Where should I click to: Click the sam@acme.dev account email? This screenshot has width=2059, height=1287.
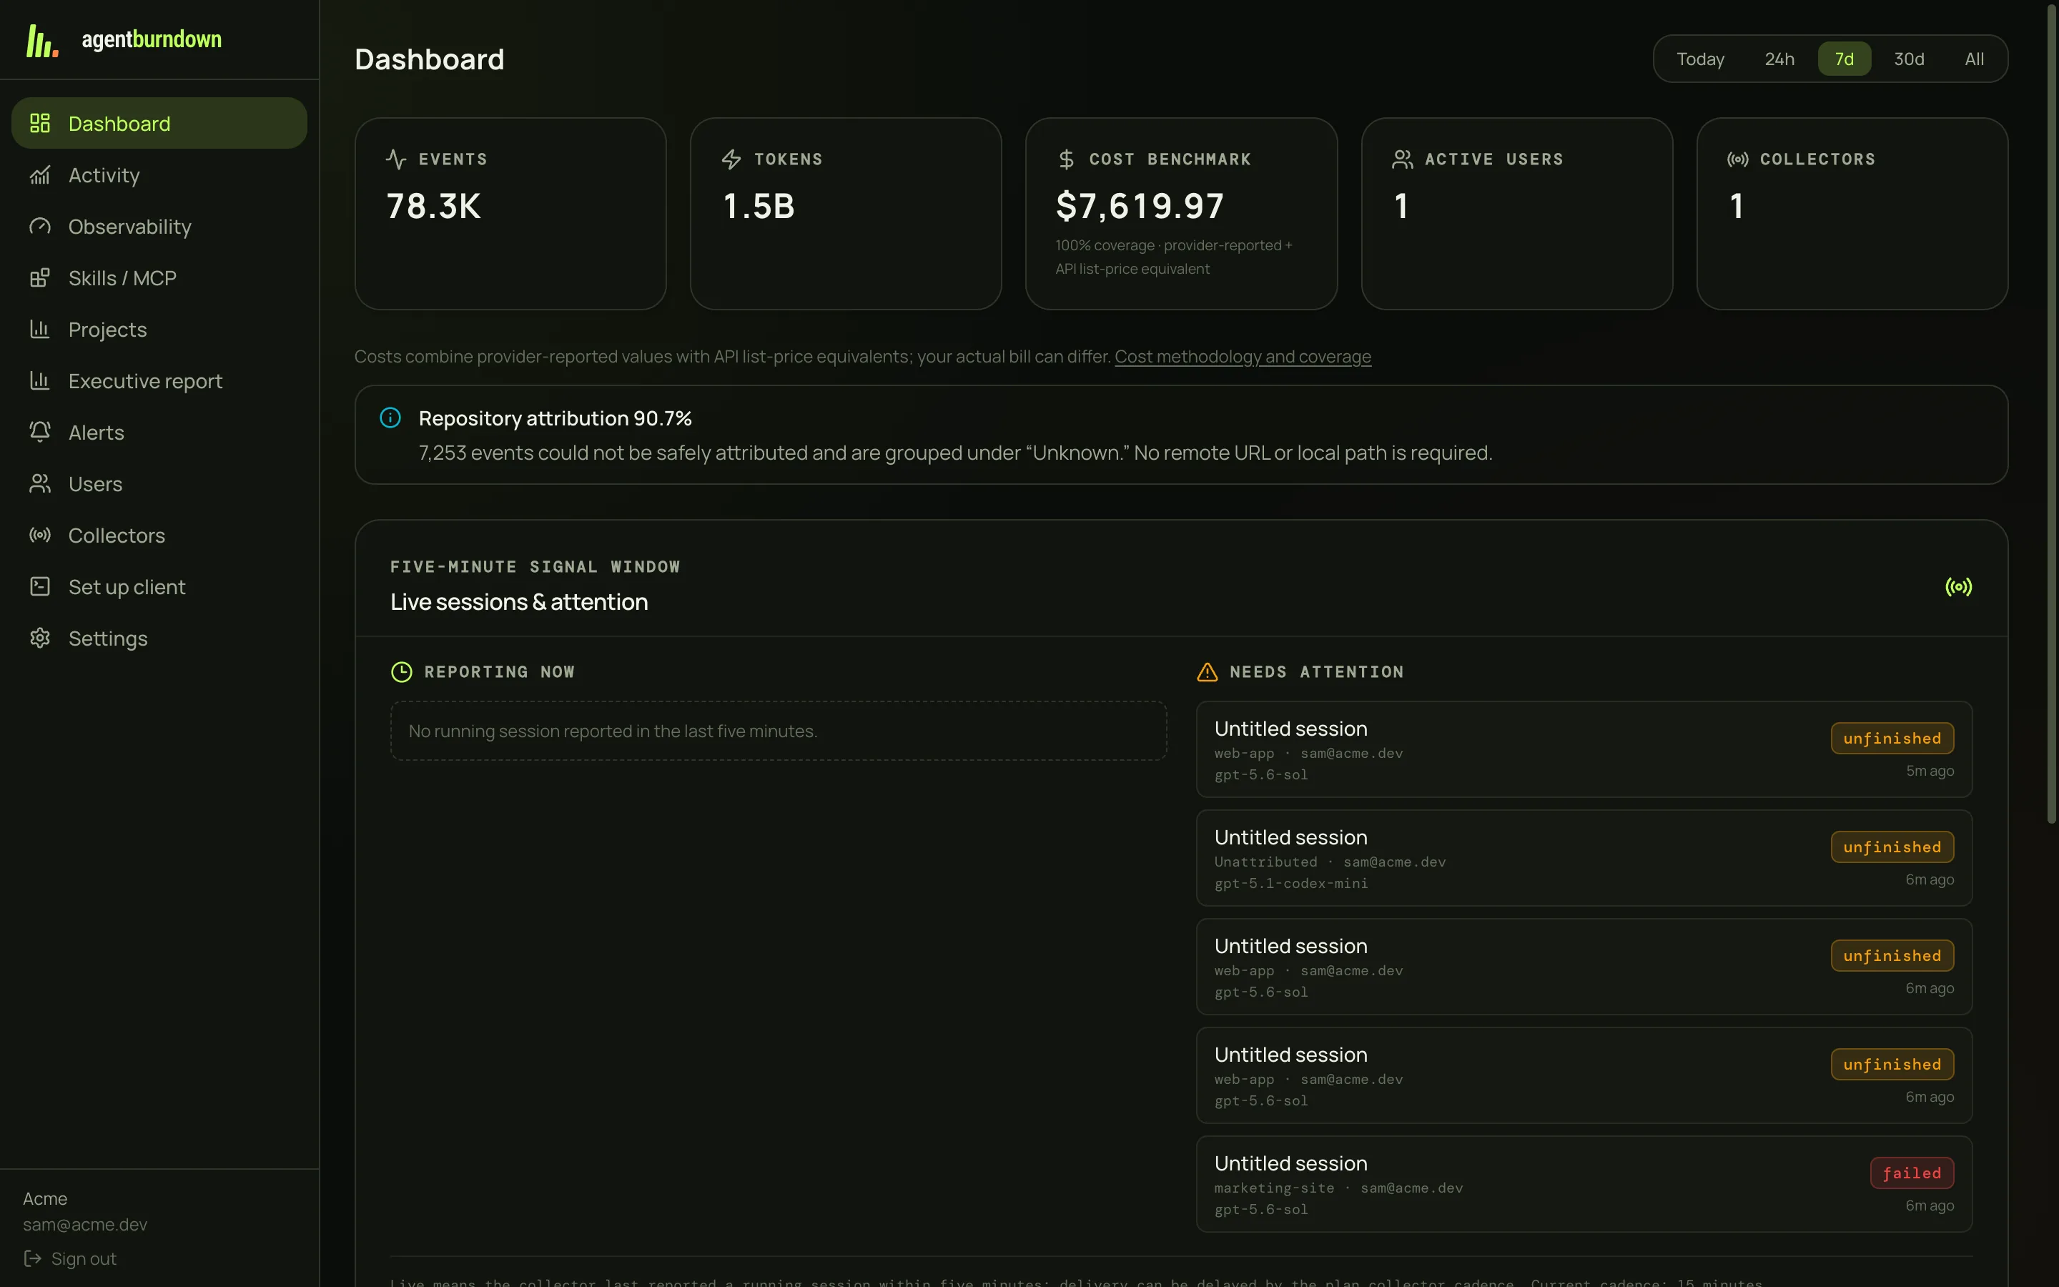point(85,1224)
